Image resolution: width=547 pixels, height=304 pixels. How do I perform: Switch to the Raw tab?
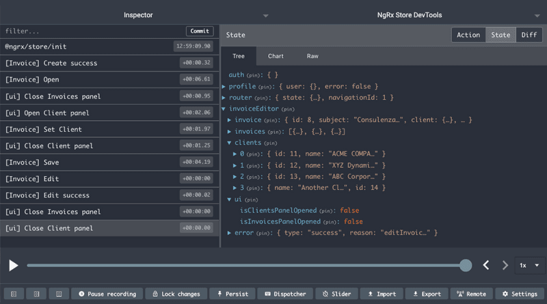pos(312,56)
